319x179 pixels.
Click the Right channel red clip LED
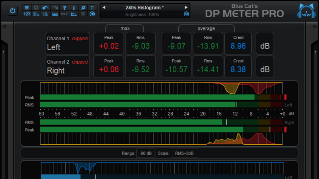(286, 129)
